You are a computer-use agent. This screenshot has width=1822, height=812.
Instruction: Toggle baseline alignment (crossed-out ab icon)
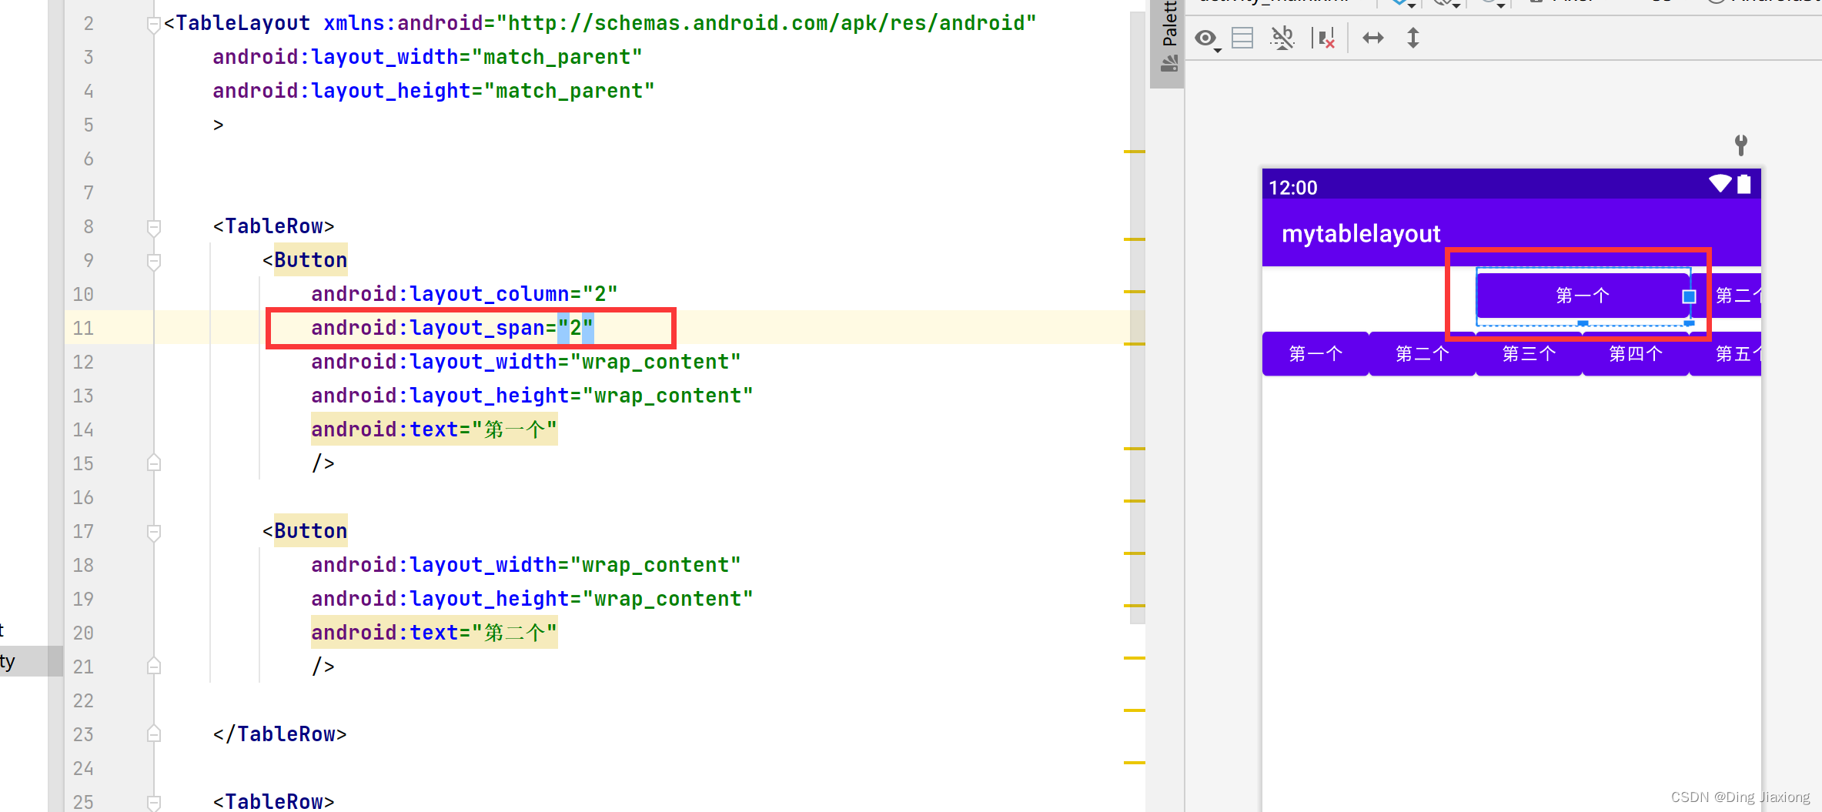(x=1282, y=38)
